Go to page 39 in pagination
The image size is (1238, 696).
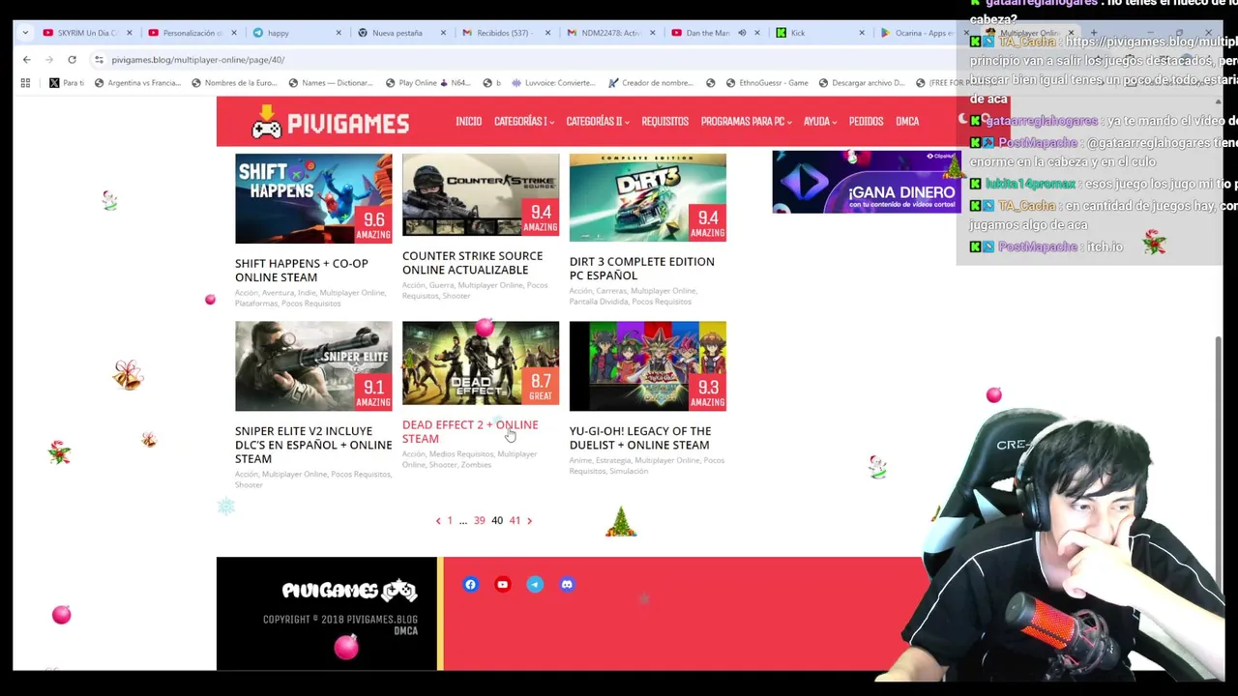click(479, 521)
